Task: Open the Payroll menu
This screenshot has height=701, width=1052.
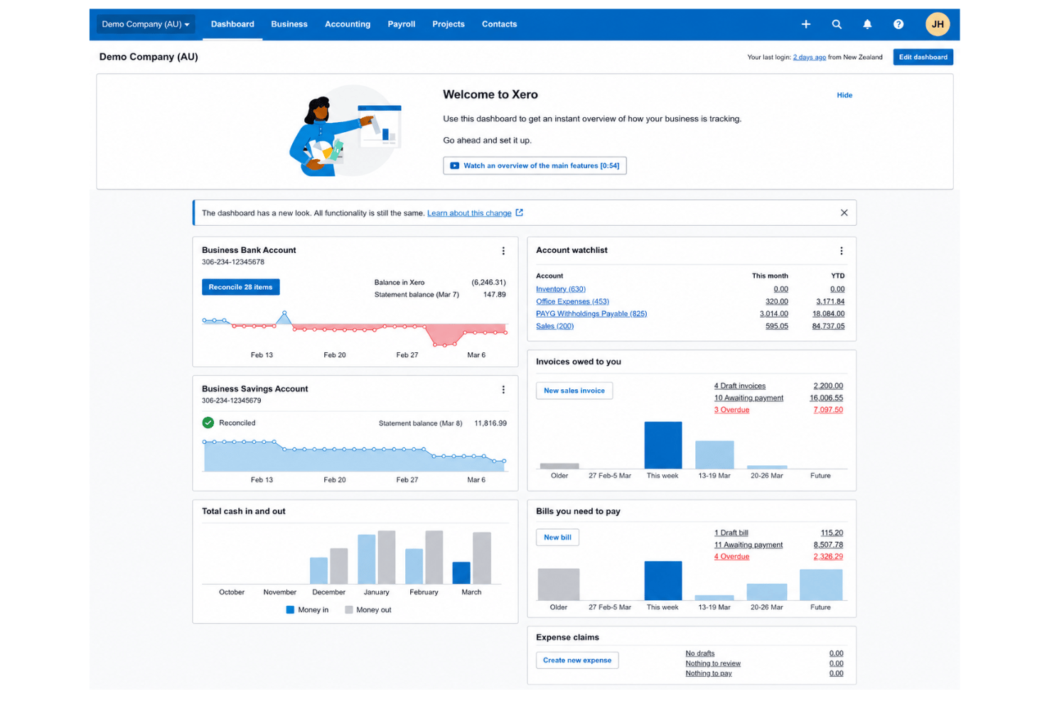Action: [402, 24]
